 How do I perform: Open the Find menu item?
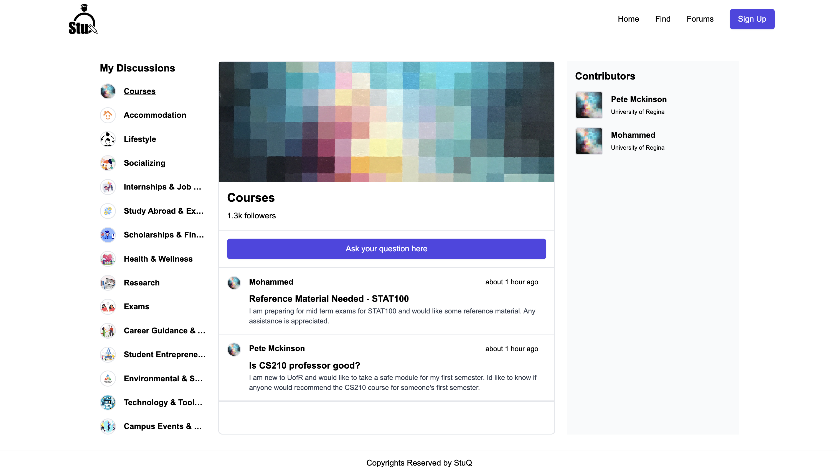click(x=662, y=19)
